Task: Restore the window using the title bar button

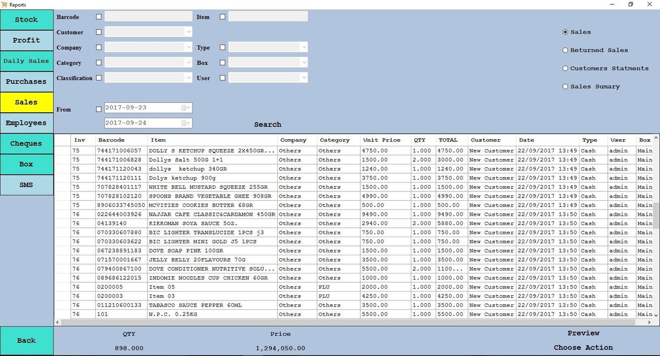Action: [x=630, y=4]
